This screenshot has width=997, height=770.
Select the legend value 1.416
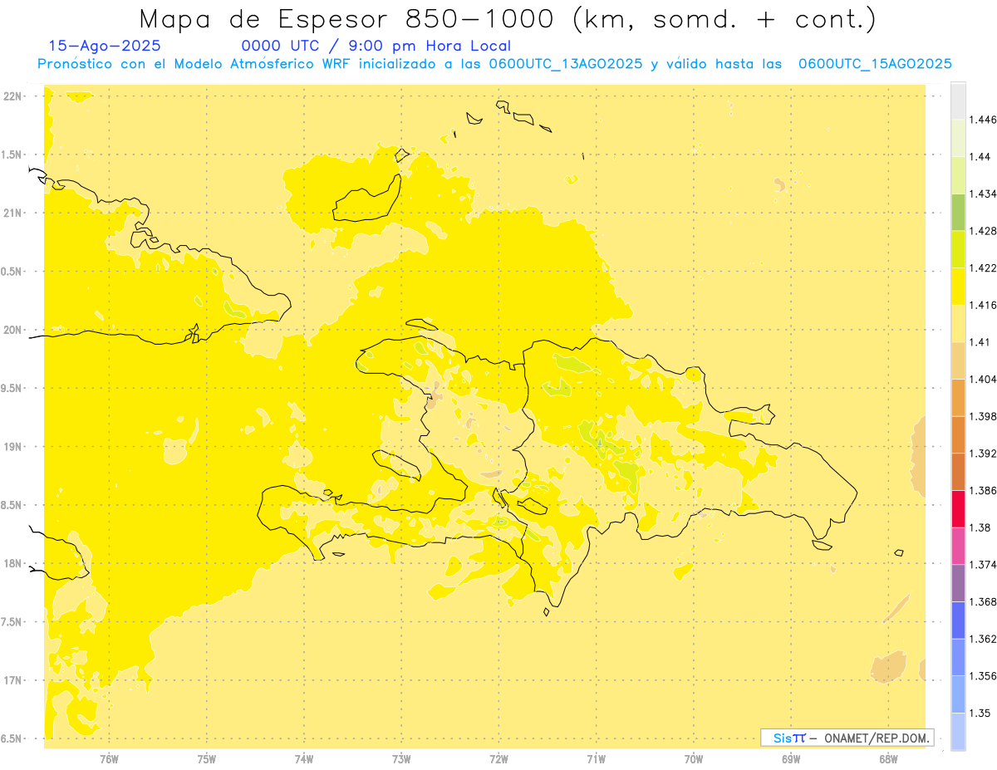[982, 305]
